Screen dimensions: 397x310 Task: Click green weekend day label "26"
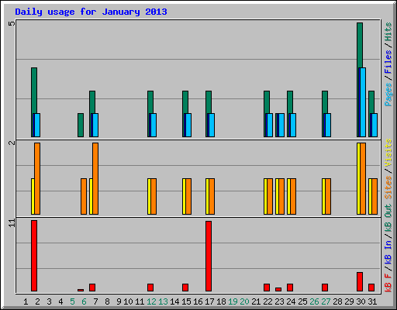(x=314, y=301)
